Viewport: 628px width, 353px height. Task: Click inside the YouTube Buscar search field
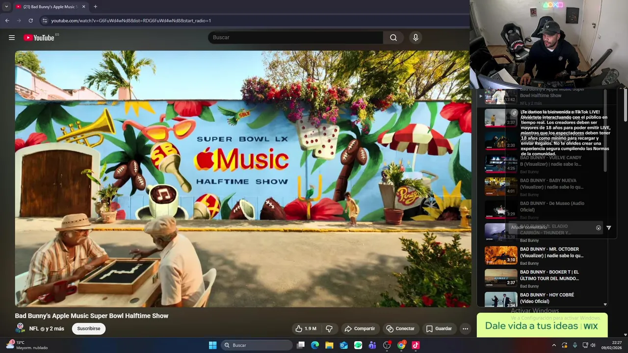pyautogui.click(x=296, y=38)
